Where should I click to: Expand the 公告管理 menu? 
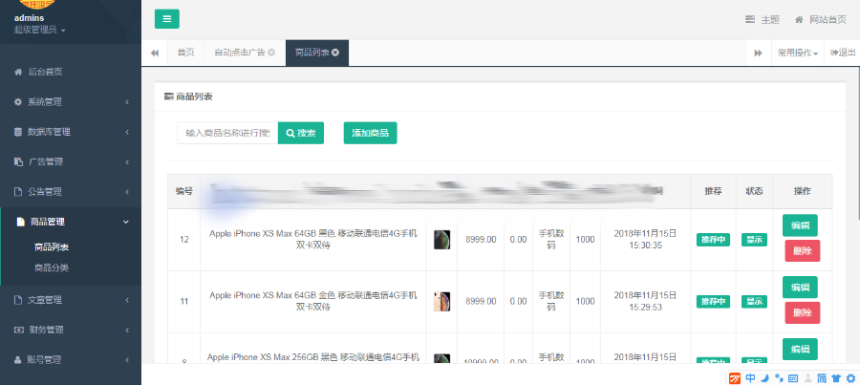point(70,192)
